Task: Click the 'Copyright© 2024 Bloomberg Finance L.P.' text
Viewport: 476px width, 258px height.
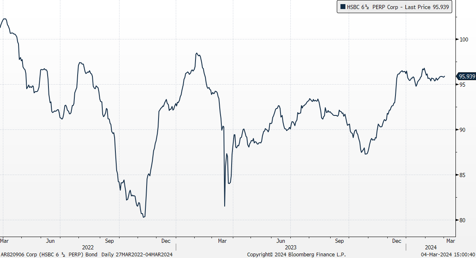Action: coord(296,255)
